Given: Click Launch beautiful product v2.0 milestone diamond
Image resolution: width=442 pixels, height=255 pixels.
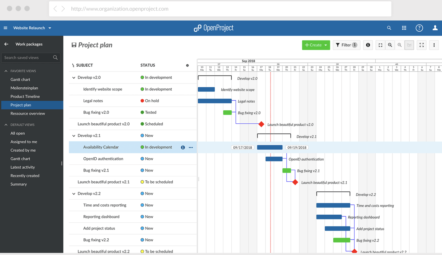Looking at the screenshot, I should [x=261, y=124].
